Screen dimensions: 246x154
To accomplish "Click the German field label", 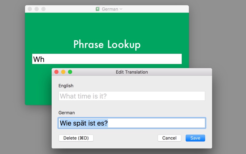I will [x=66, y=113].
